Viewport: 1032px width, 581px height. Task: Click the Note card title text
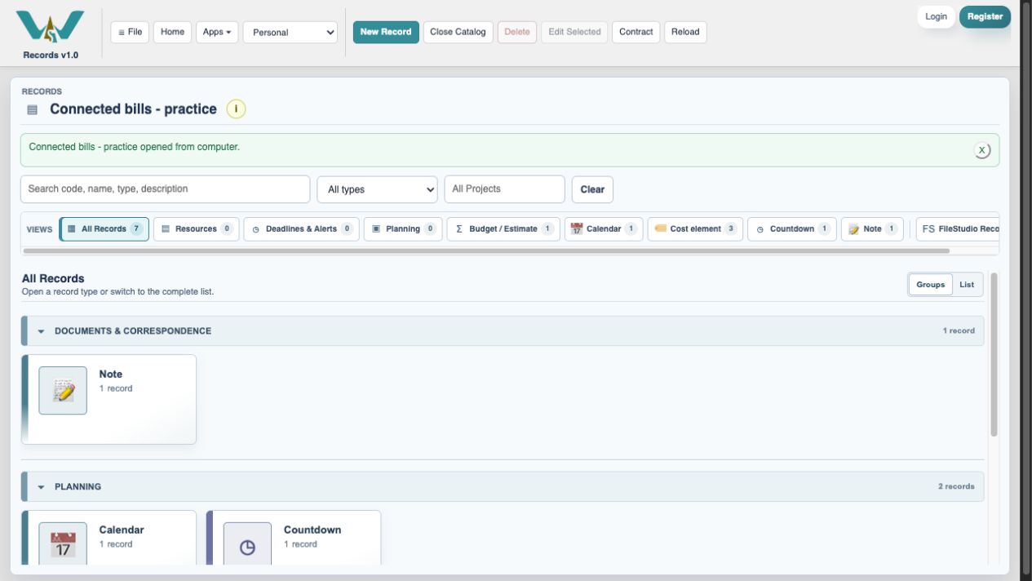(111, 375)
